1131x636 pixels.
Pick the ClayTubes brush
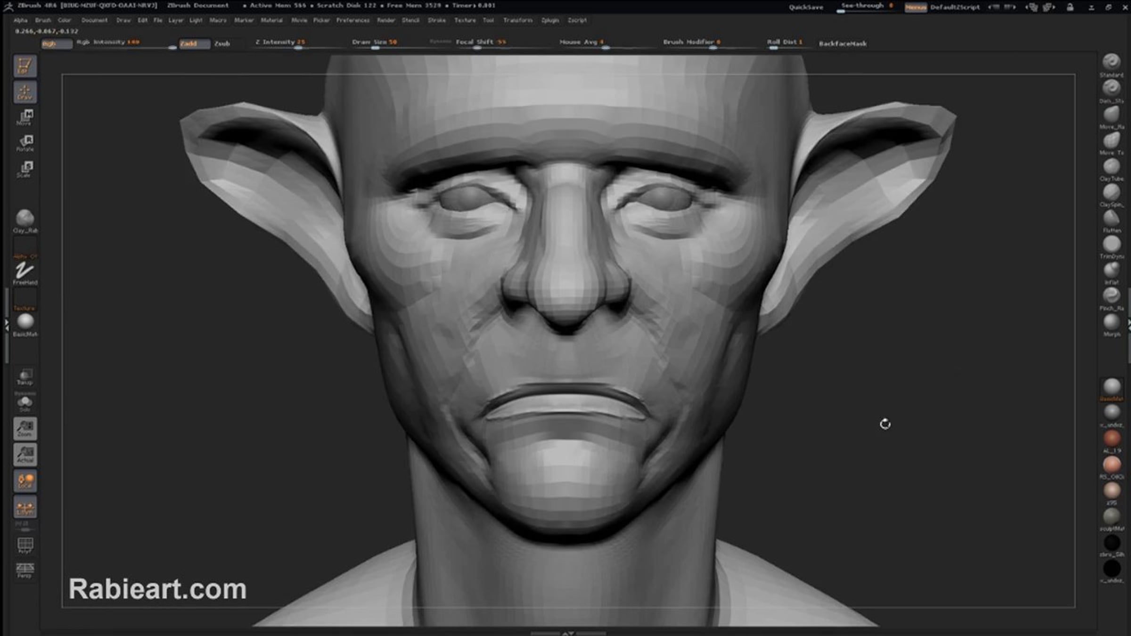(x=1111, y=166)
